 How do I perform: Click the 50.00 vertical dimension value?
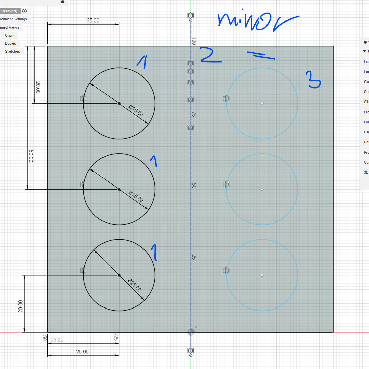[31, 156]
